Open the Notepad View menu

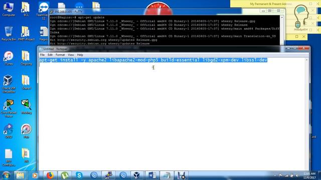click(x=71, y=55)
